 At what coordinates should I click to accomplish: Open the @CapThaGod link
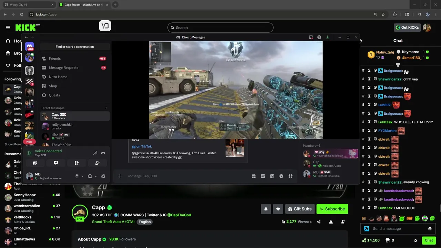coord(179,215)
